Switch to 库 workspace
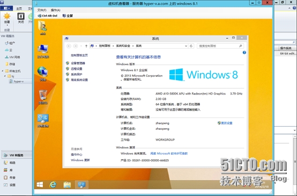 [9, 170]
